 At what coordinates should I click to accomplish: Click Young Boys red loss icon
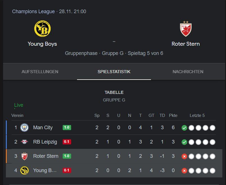click(x=184, y=171)
